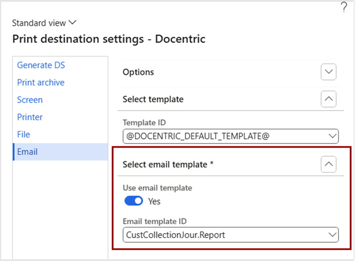Click the Options section header

pyautogui.click(x=139, y=72)
